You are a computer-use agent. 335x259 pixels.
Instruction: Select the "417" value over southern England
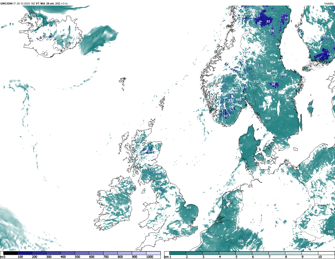tap(178, 223)
